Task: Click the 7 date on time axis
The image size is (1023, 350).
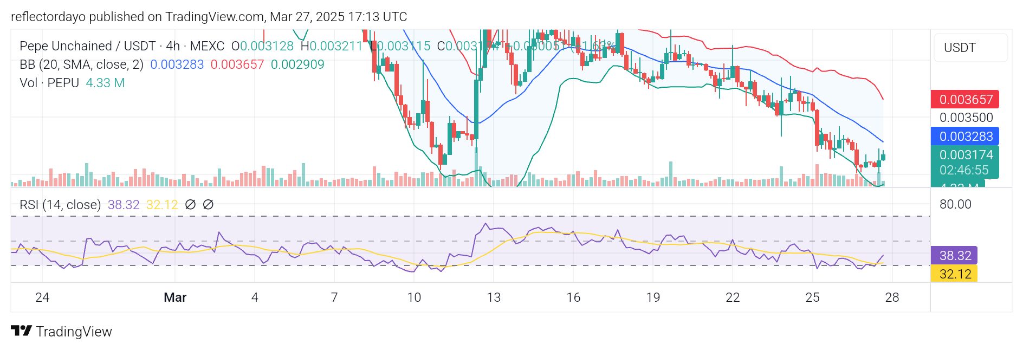Action: point(334,297)
